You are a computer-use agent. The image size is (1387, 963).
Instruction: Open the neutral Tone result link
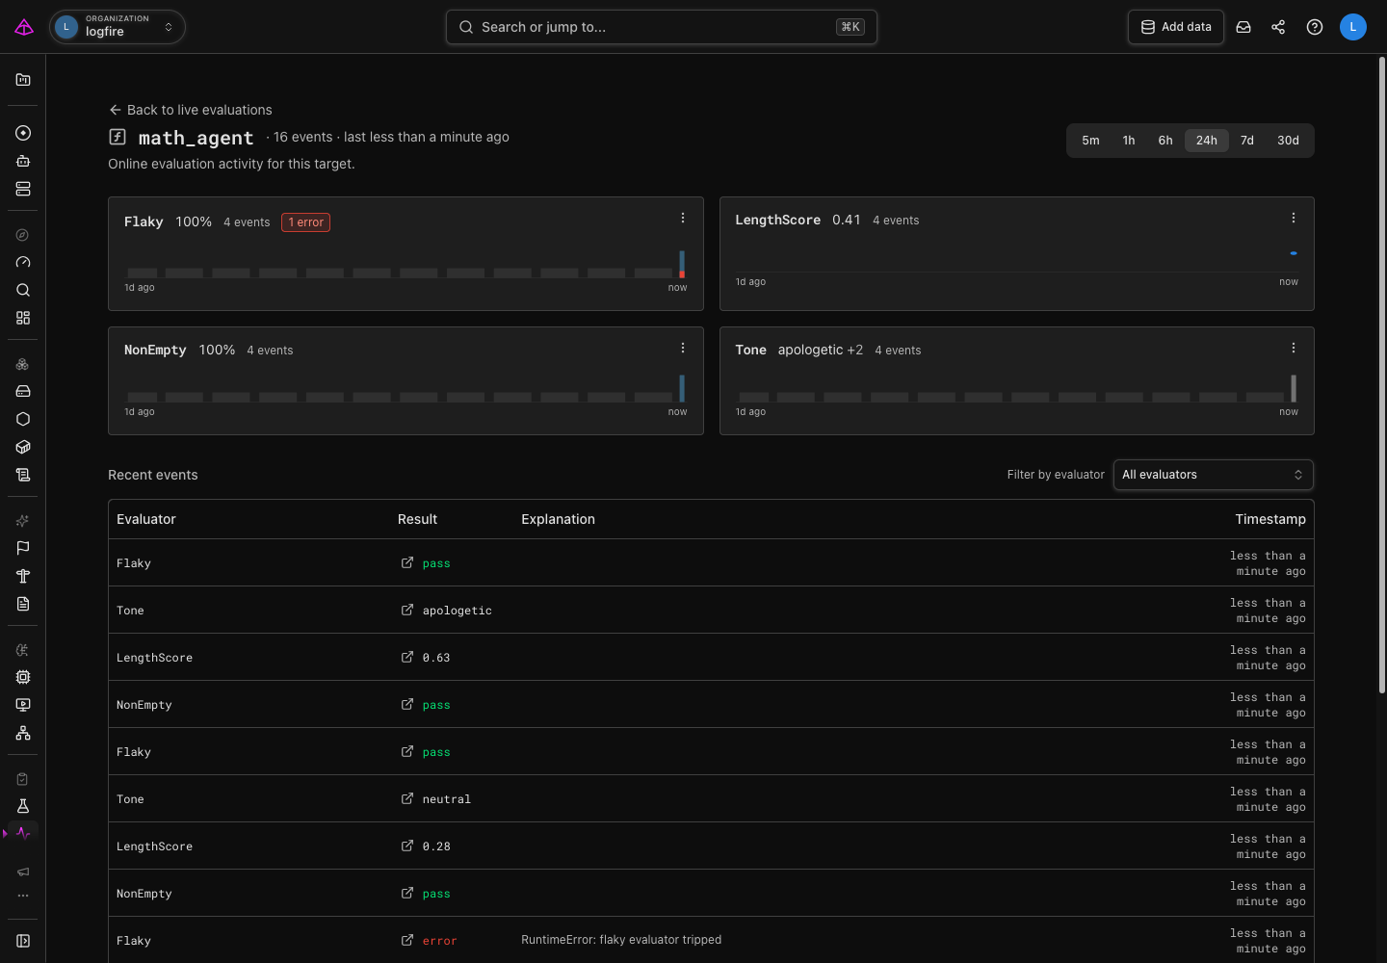click(407, 798)
